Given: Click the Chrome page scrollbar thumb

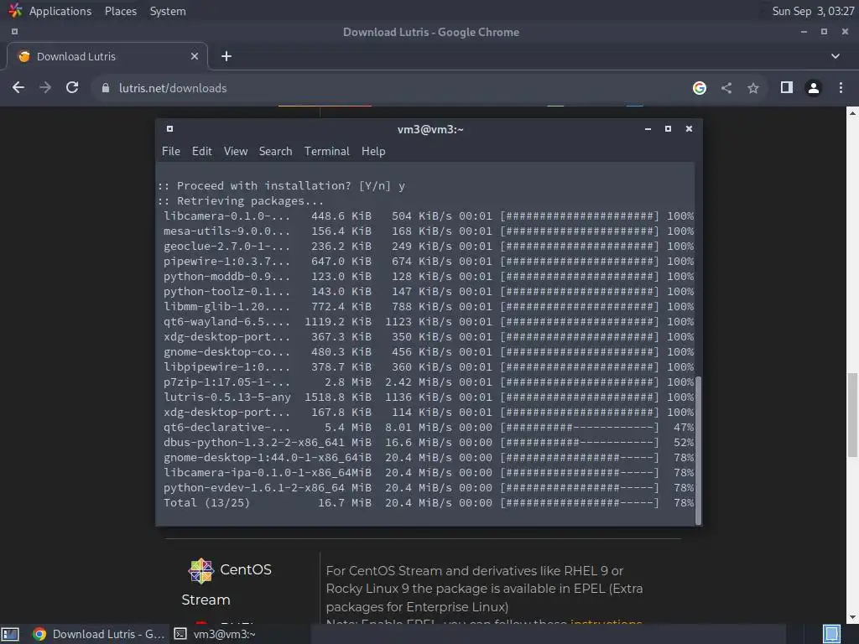Looking at the screenshot, I should coord(852,414).
